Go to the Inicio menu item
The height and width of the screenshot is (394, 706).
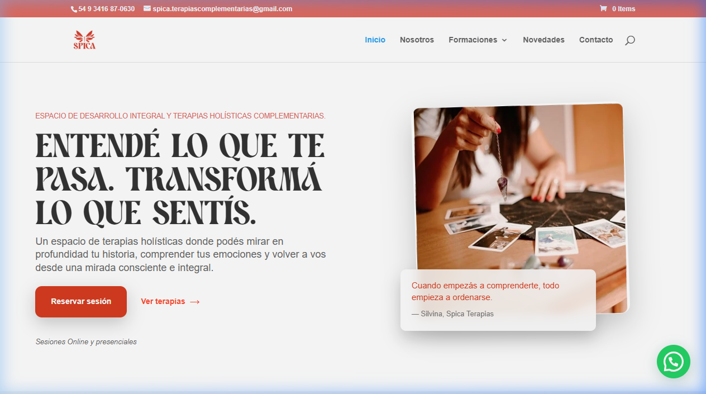(375, 40)
